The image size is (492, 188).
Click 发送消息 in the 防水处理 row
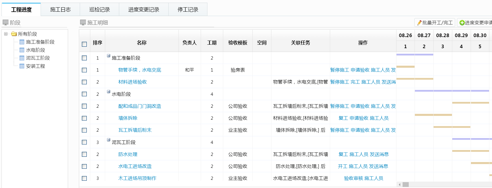(x=379, y=154)
